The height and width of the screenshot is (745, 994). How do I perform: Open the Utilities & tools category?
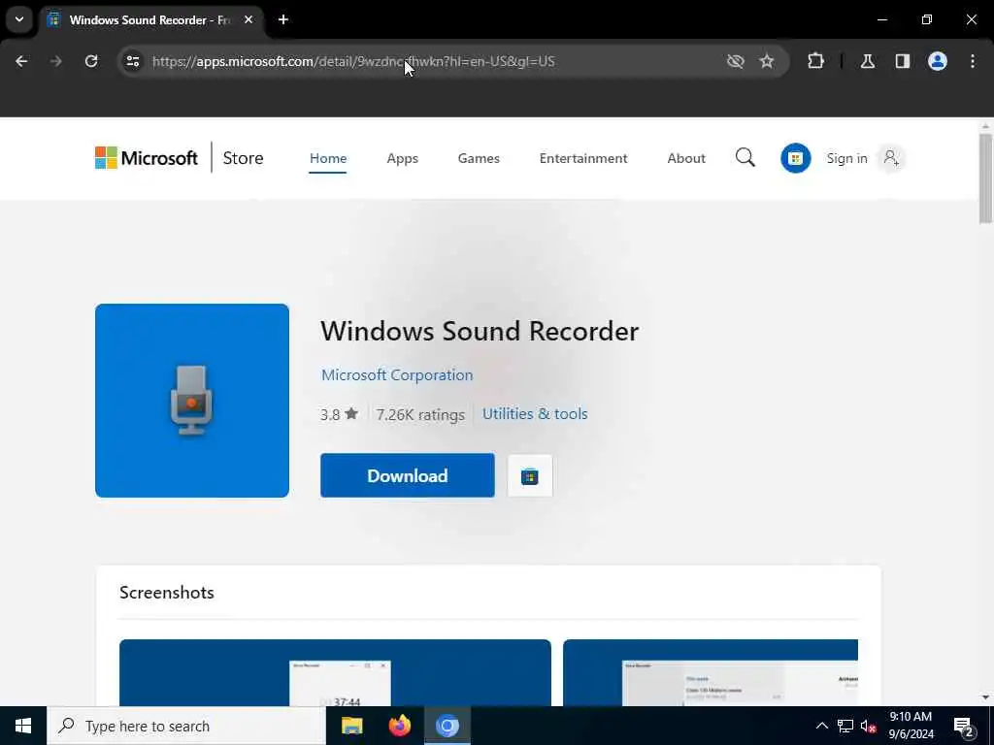535,413
